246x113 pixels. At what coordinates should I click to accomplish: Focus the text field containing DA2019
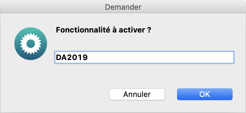click(144, 57)
